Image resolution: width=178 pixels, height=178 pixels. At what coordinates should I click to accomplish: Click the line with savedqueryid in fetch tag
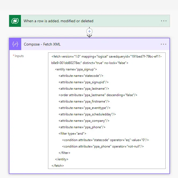(x=107, y=56)
